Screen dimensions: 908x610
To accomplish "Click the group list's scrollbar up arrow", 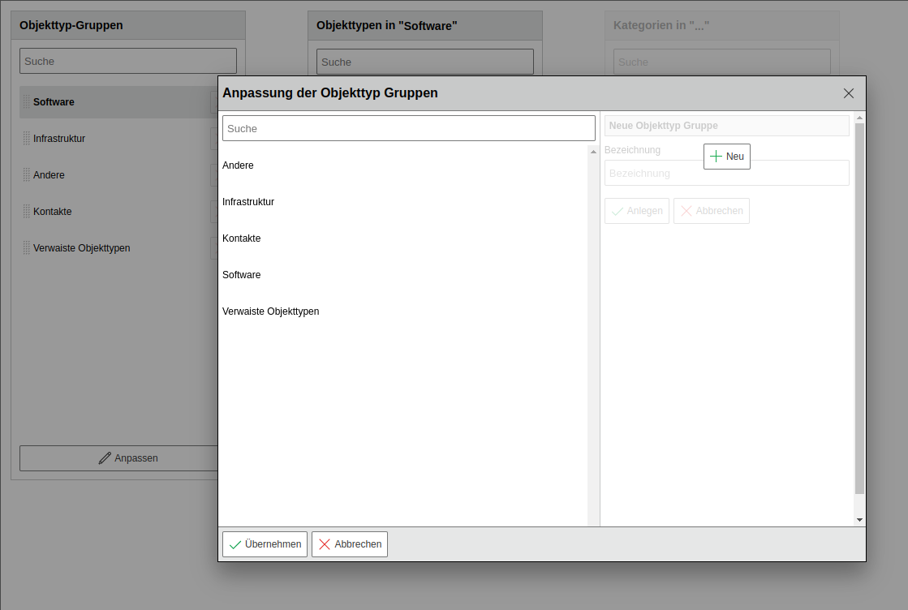I will point(593,152).
